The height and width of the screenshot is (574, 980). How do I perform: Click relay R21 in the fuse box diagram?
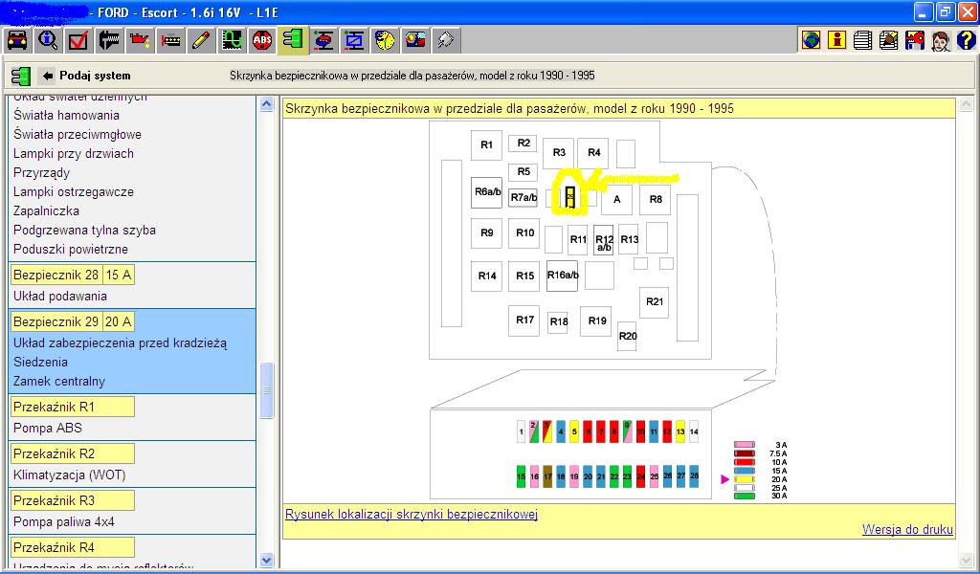pos(655,301)
